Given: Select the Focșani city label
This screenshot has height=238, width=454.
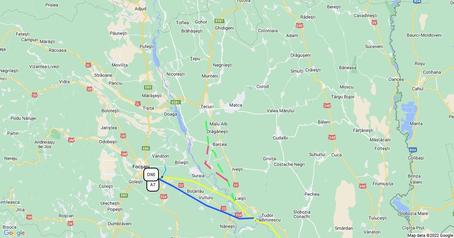Looking at the screenshot, I should [x=141, y=167].
